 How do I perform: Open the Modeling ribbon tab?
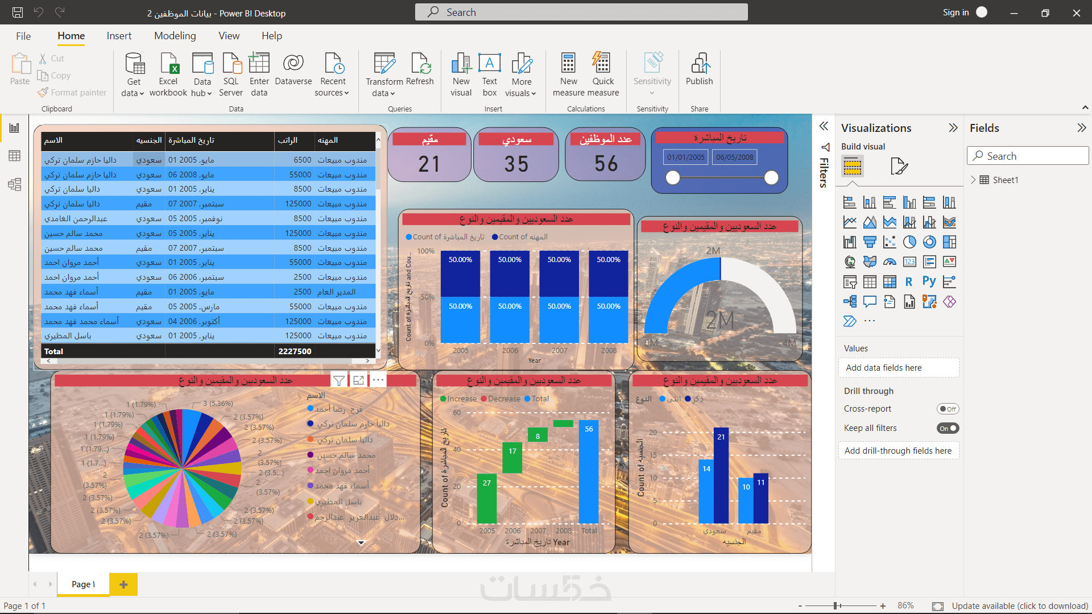tap(175, 36)
